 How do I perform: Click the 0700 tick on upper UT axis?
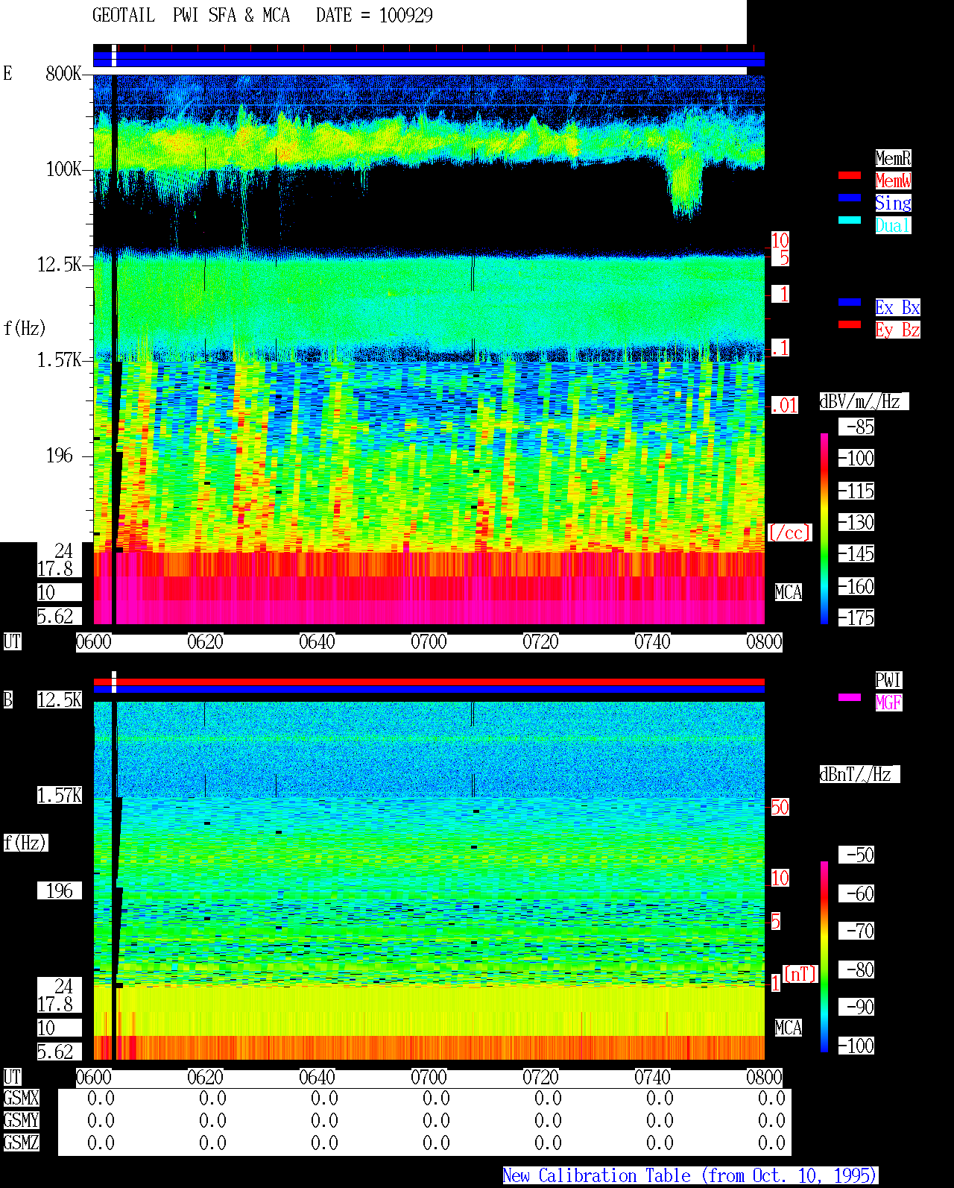coord(429,642)
